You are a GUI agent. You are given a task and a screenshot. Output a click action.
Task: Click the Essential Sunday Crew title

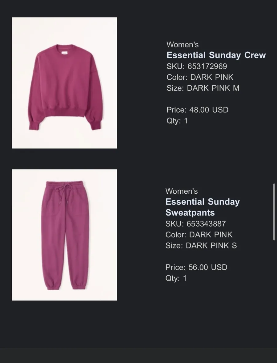(216, 55)
